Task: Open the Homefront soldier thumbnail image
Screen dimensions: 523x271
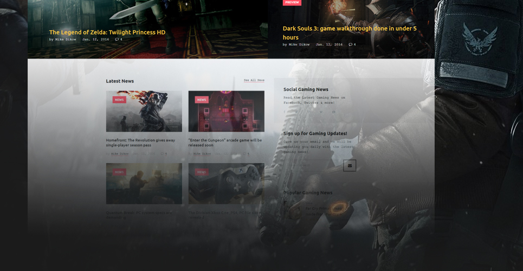Action: coord(144,111)
